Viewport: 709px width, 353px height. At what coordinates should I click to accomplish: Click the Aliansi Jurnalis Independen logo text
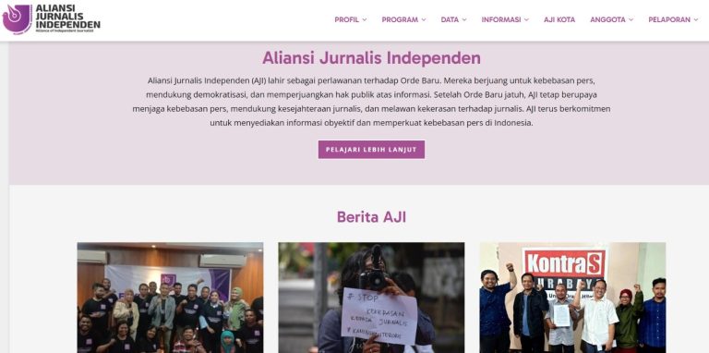(x=67, y=18)
